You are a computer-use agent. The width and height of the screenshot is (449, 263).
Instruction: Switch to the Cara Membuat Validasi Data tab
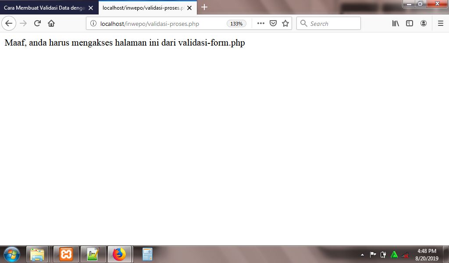pos(45,8)
